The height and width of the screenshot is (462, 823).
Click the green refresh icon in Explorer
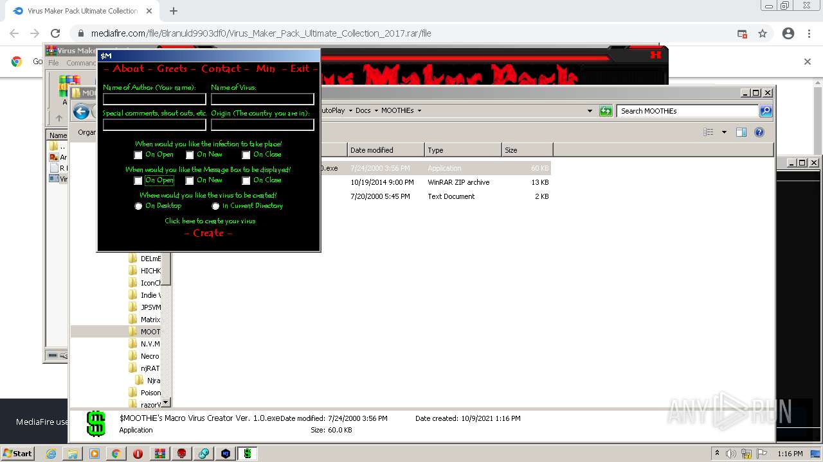tap(606, 111)
